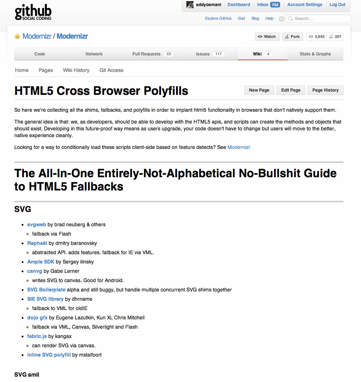
Task: Click the GitHub Social Coding logo
Action: (x=33, y=12)
